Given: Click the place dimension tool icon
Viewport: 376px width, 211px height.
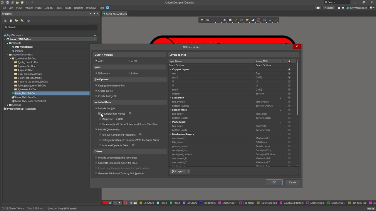Looking at the screenshot, I should coord(264,20).
